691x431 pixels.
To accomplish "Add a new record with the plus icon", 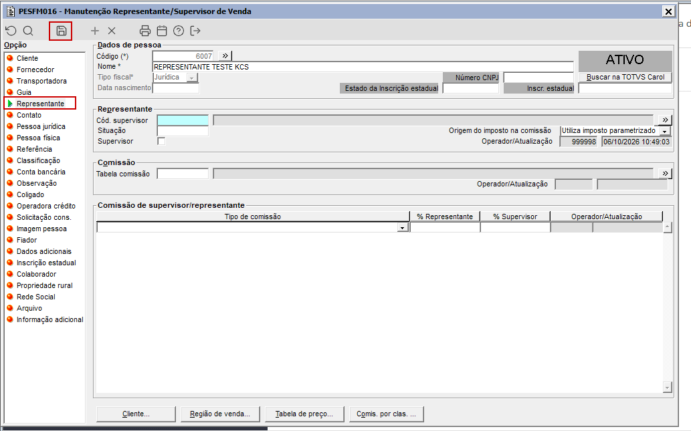I will pos(95,31).
